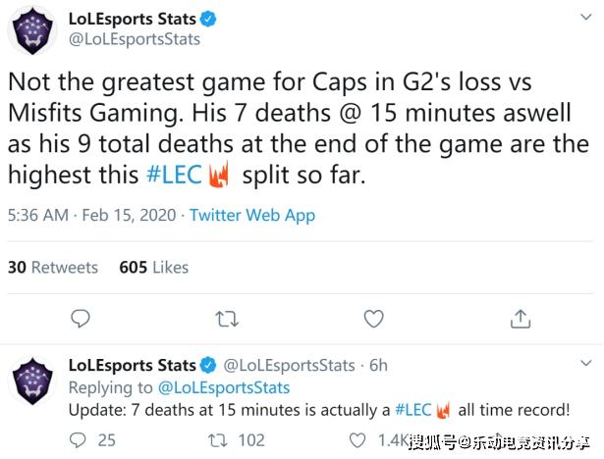The image size is (604, 459).
Task: Retweet the main Caps tweet
Action: click(227, 319)
